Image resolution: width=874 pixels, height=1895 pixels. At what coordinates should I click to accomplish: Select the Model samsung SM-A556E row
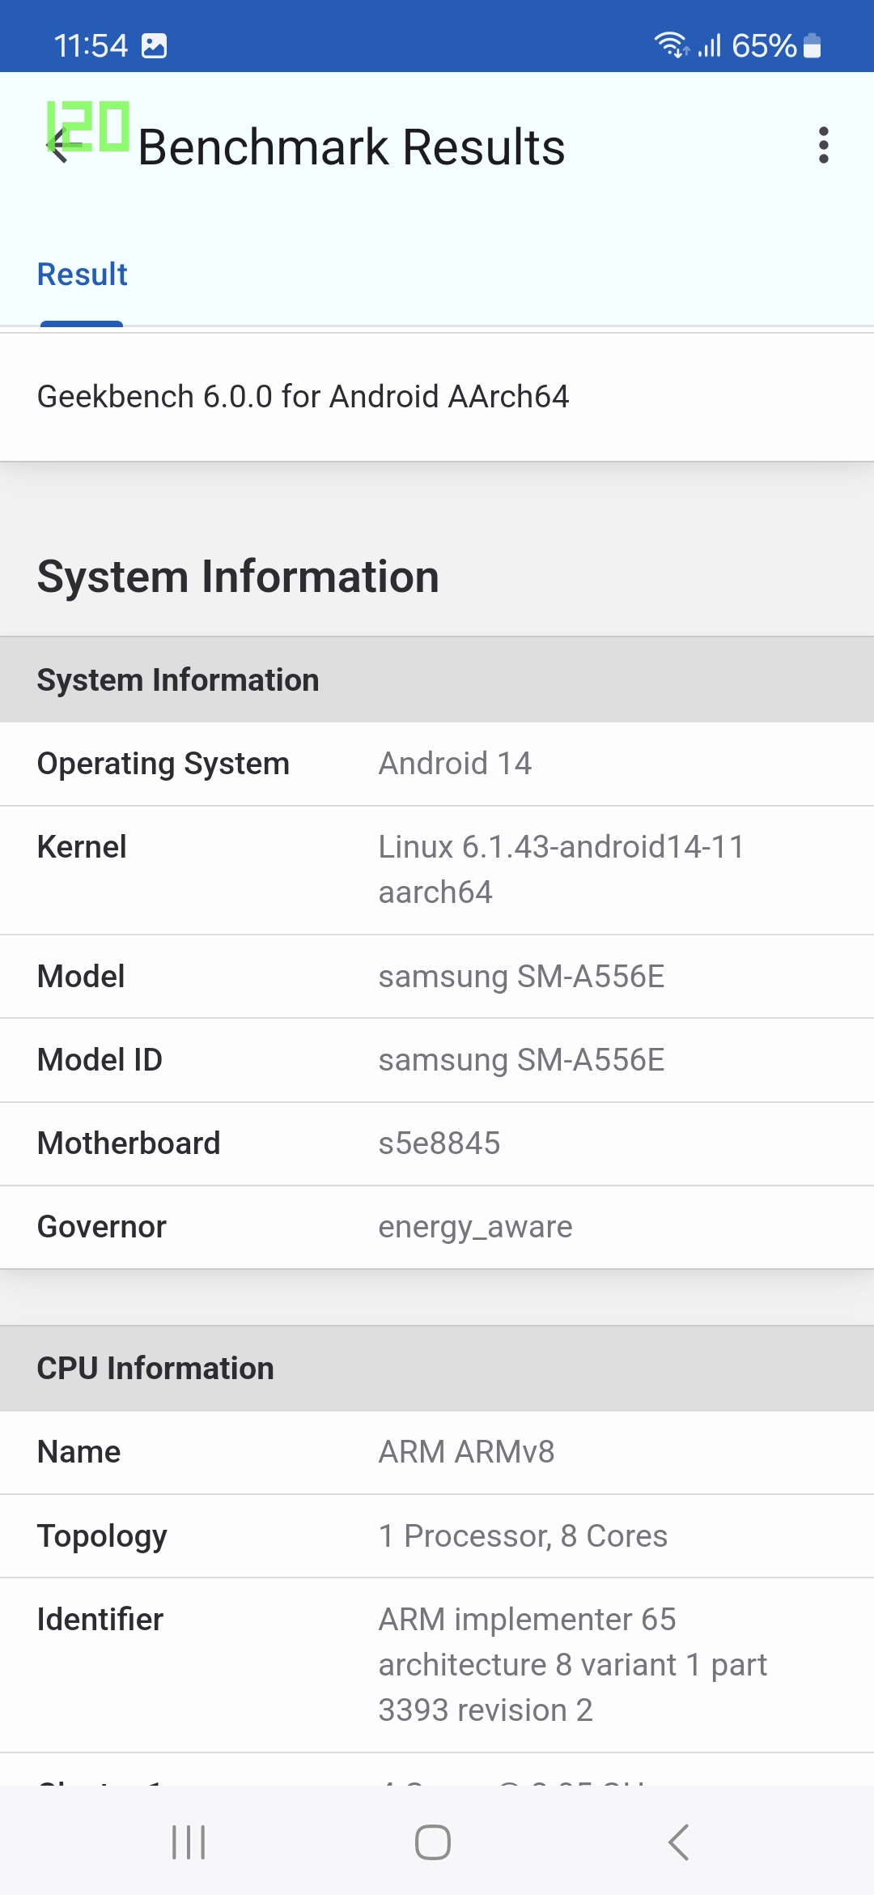pyautogui.click(x=437, y=977)
